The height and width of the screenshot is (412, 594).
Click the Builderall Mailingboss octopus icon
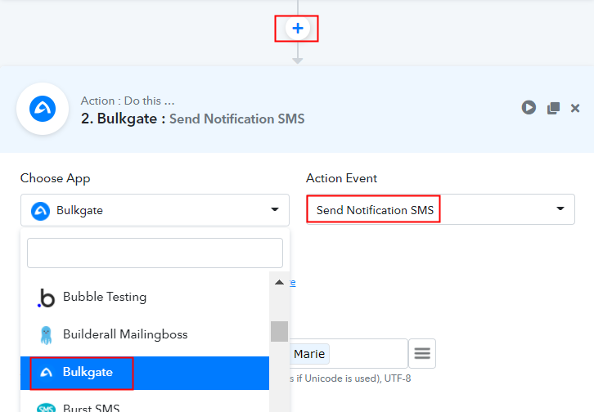point(46,335)
